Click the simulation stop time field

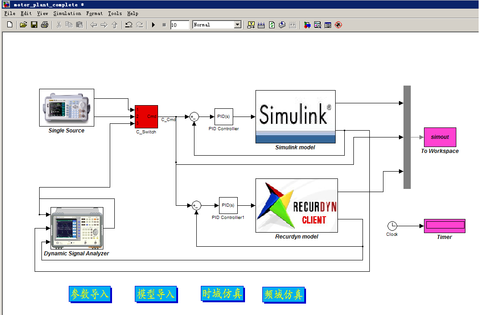[x=179, y=25]
